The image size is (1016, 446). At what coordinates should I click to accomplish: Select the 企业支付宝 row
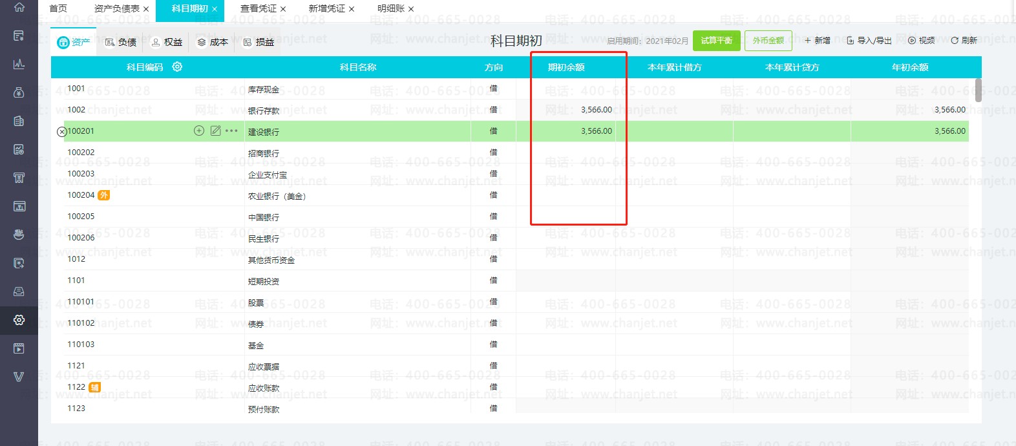tap(510, 174)
